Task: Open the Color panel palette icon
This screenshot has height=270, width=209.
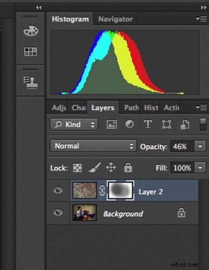Action: click(31, 31)
